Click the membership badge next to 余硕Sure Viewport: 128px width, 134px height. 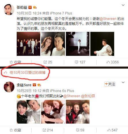point(39,85)
